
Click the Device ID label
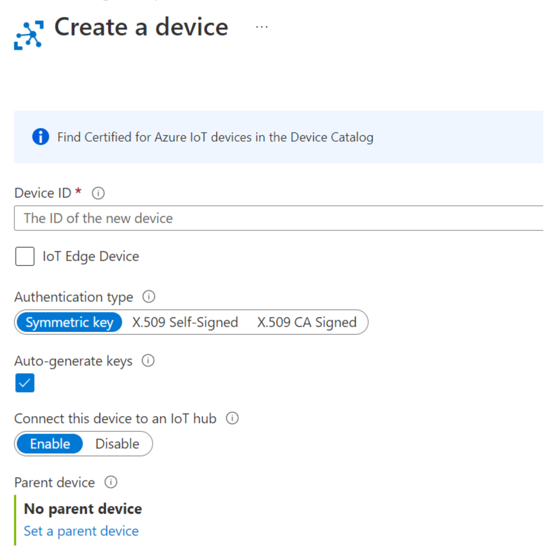pyautogui.click(x=43, y=193)
